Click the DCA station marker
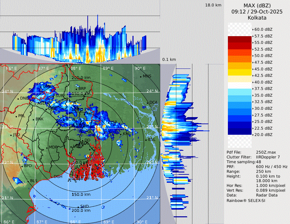The image size is (290, 224). [x=148, y=103]
